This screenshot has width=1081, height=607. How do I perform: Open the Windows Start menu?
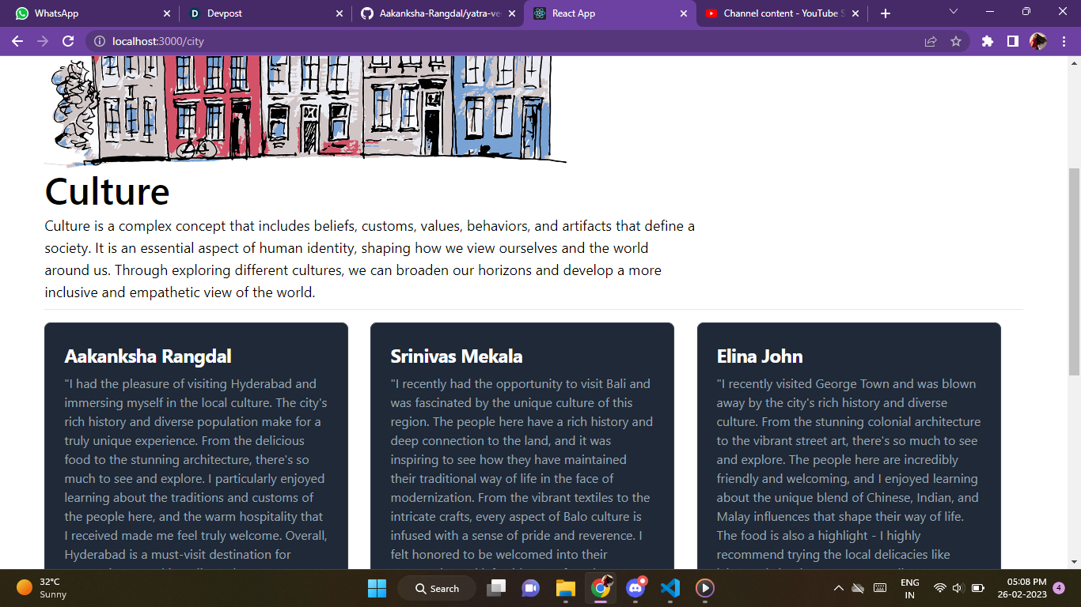coord(377,588)
